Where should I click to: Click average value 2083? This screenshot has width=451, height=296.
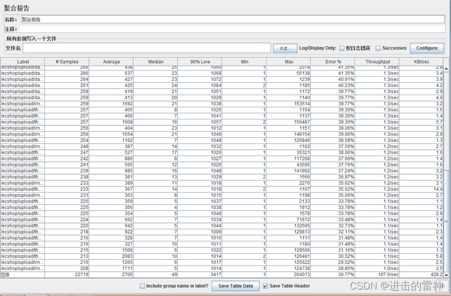127,256
